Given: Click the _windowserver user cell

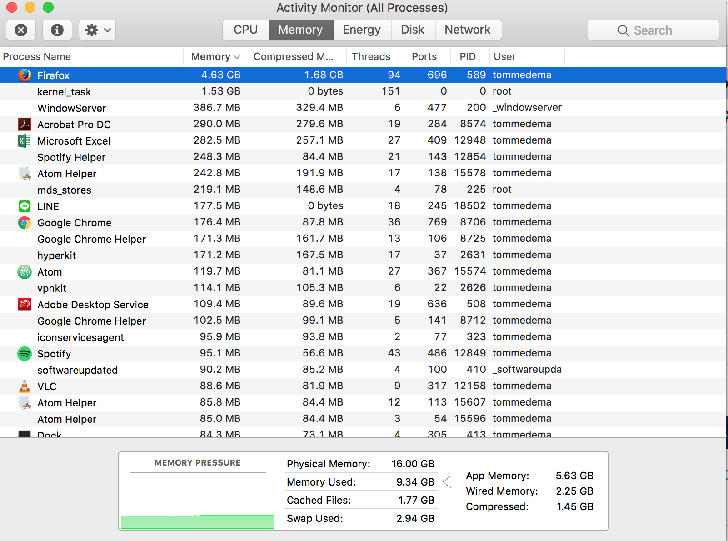Looking at the screenshot, I should [527, 107].
